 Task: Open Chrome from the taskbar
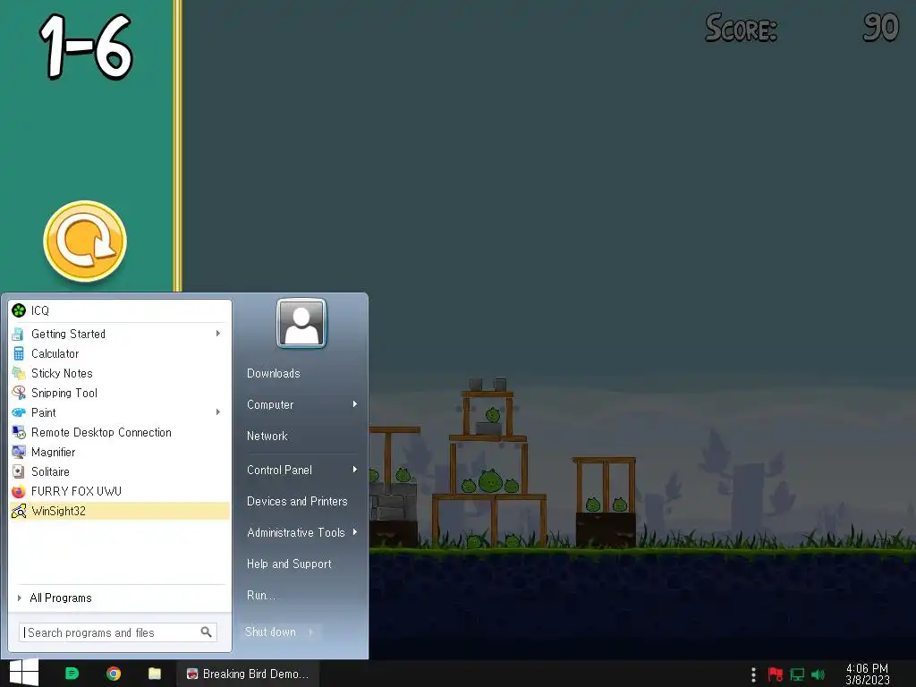coord(114,674)
